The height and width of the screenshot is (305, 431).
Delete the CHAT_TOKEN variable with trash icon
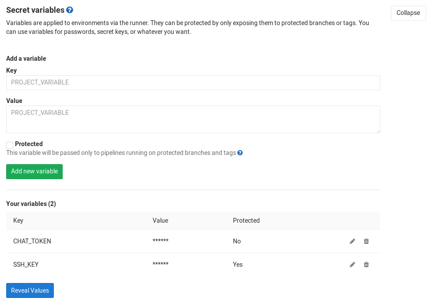click(366, 241)
